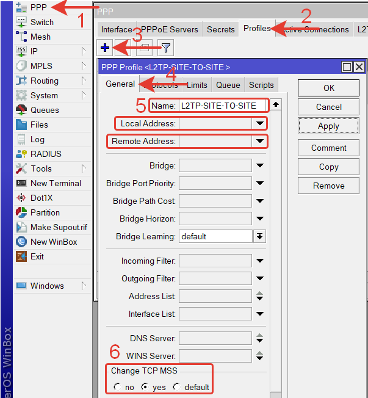
Task: Click the Remove button
Action: click(329, 186)
